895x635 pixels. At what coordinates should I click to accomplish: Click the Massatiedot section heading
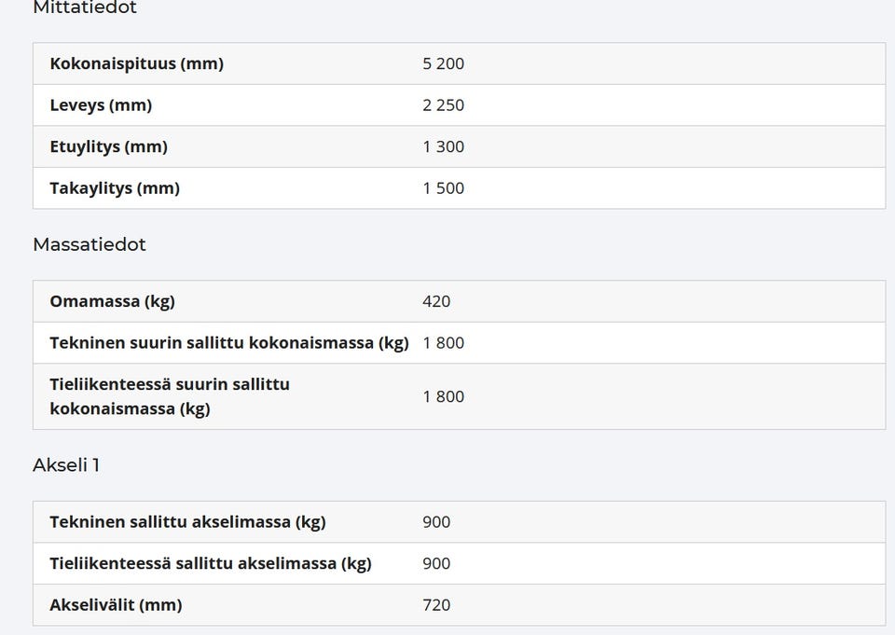pyautogui.click(x=89, y=244)
